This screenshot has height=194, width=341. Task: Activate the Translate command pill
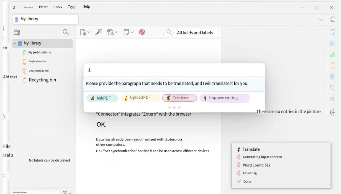180,97
